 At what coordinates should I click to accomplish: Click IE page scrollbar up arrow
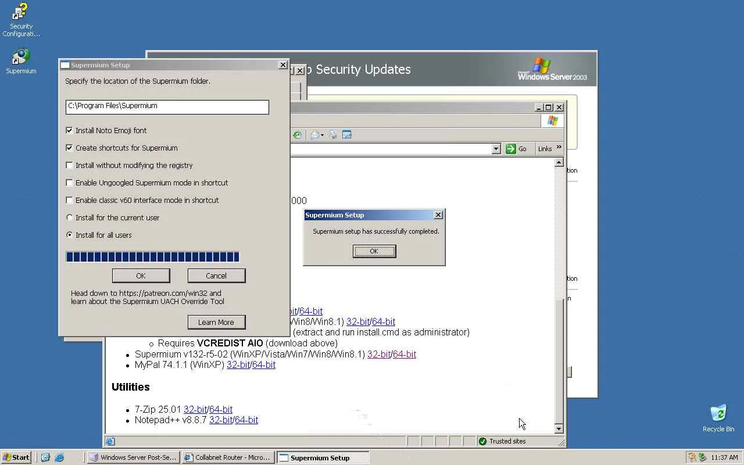pos(559,163)
